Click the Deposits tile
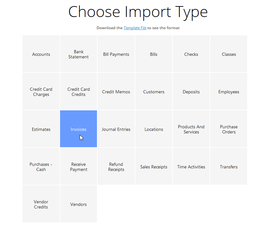Screen dimensions: 262x229 pos(191,91)
